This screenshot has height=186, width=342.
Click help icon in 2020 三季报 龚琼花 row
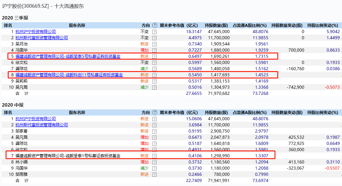[154, 69]
